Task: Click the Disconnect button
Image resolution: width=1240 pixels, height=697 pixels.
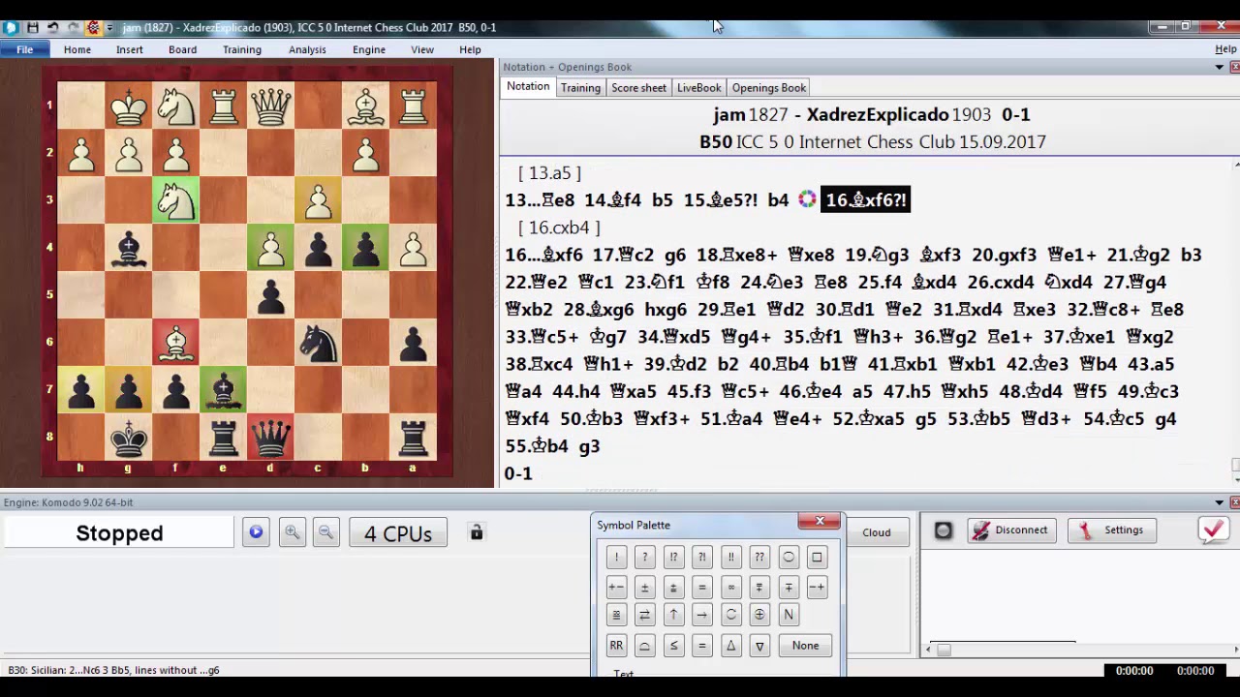Action: pyautogui.click(x=1011, y=530)
